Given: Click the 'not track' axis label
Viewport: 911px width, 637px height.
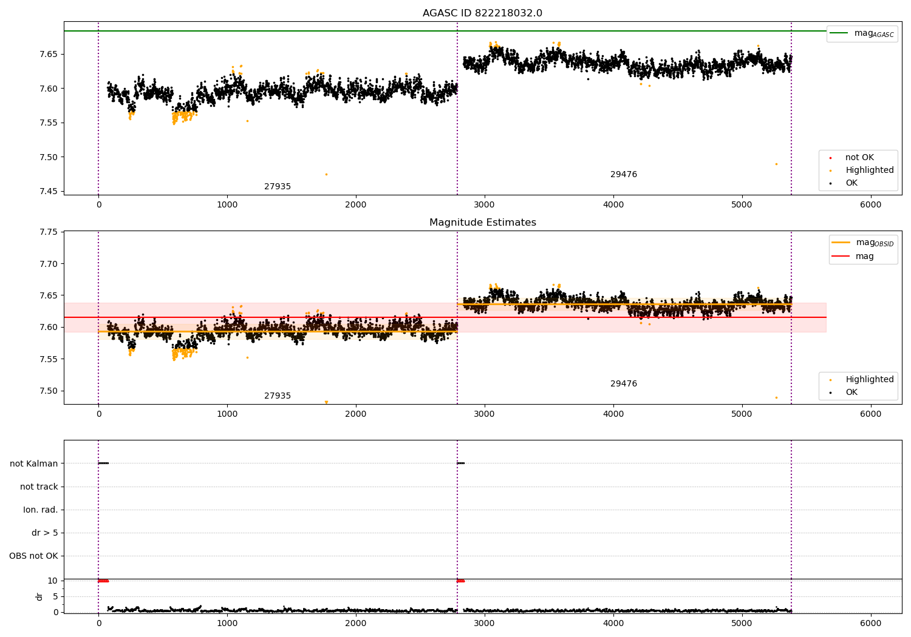Looking at the screenshot, I should (39, 487).
